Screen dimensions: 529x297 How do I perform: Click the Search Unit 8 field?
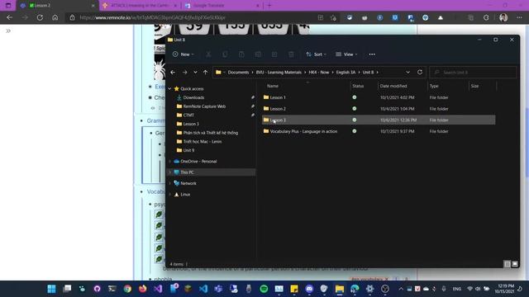click(x=473, y=73)
